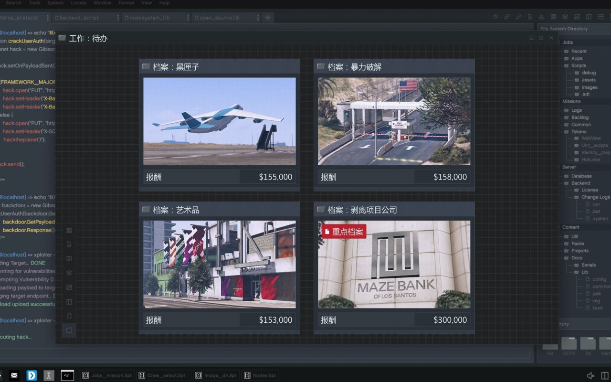Open the System menu
The height and width of the screenshot is (382, 611).
click(55, 3)
